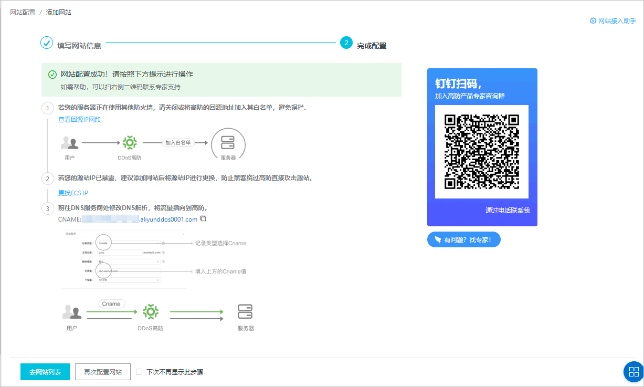Open the blue grid floating menu icon
This screenshot has width=644, height=387.
pyautogui.click(x=633, y=372)
